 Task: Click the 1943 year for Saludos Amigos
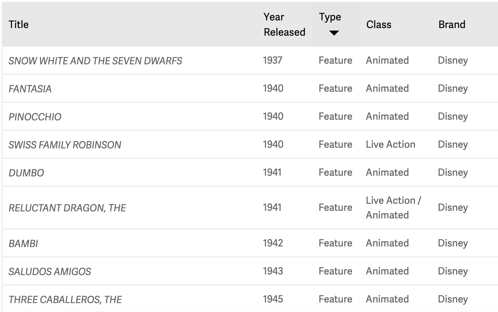coord(273,271)
